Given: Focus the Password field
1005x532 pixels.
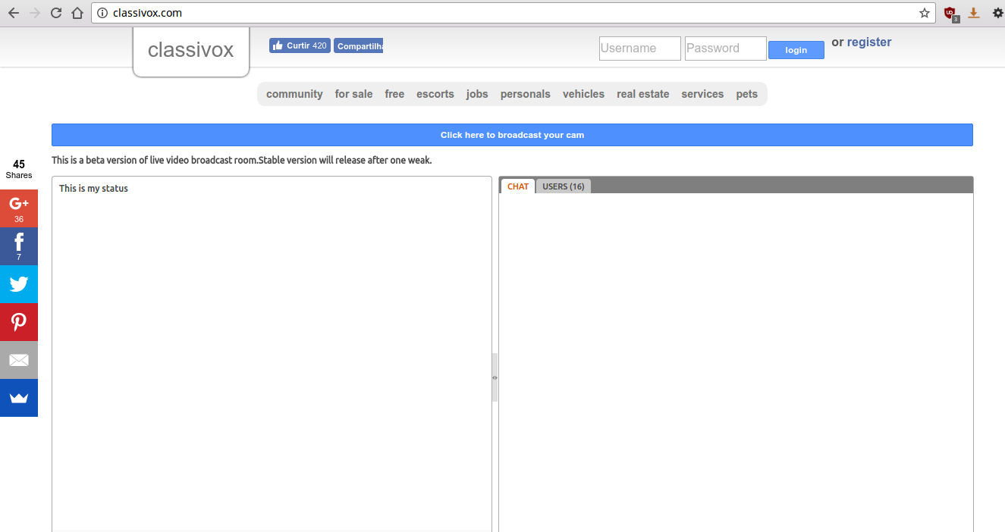Looking at the screenshot, I should 726,49.
